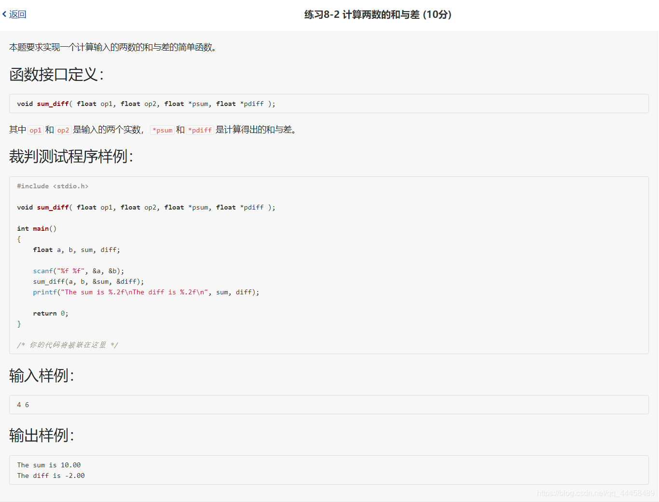Click the output line The diff is -2.00
The image size is (659, 502).
[x=51, y=476]
